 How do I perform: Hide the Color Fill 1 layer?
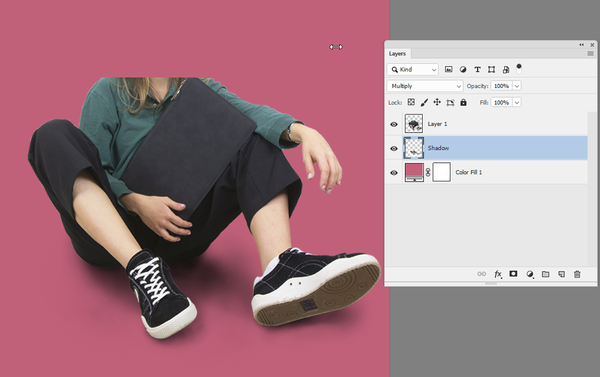tap(394, 173)
